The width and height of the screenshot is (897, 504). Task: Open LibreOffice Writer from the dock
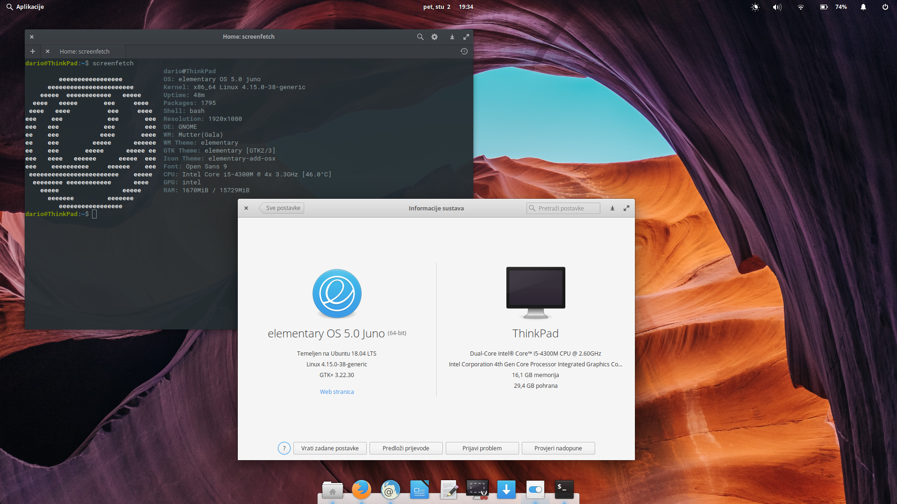point(420,490)
